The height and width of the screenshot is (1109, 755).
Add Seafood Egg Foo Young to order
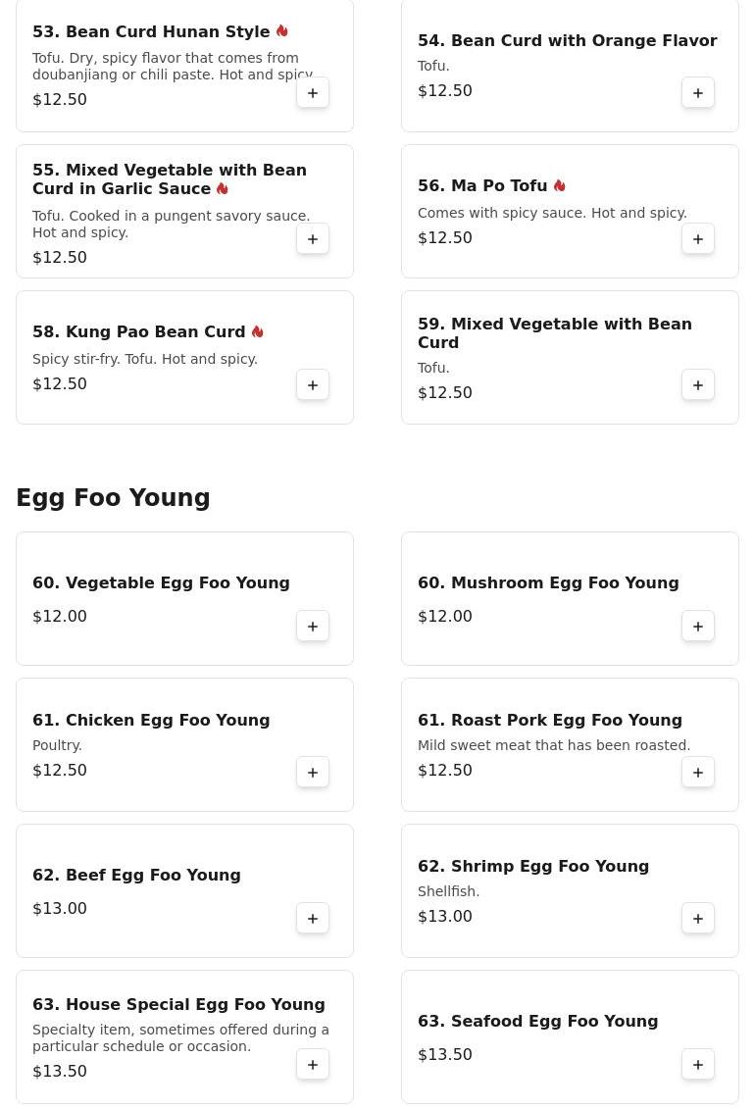pos(698,1065)
